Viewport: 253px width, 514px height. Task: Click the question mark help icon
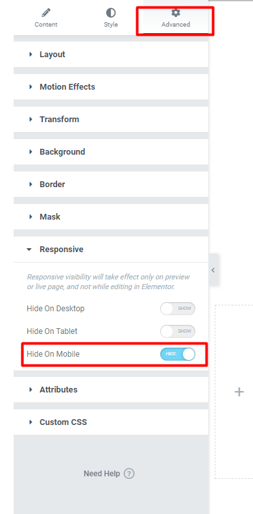point(129,474)
